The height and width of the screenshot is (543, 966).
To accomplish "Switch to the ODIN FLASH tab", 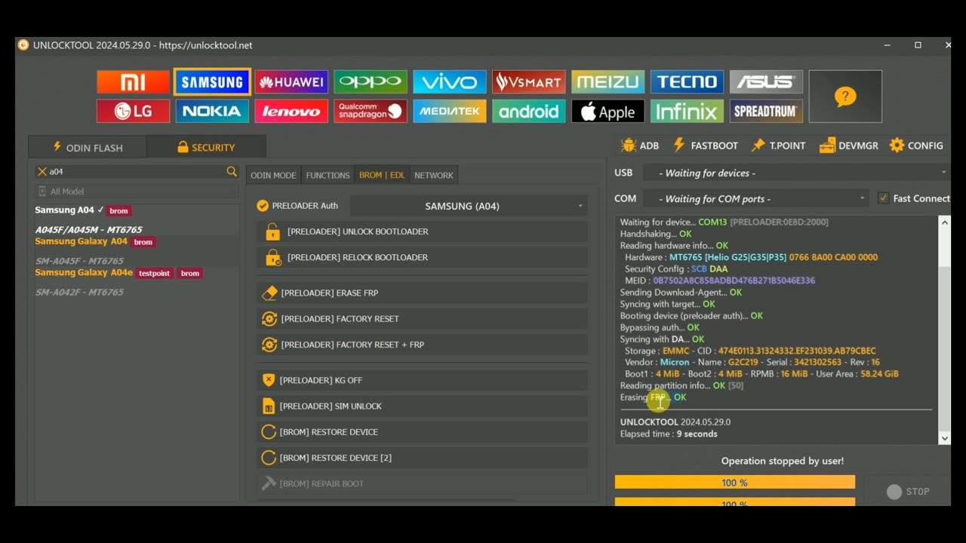I will click(88, 147).
